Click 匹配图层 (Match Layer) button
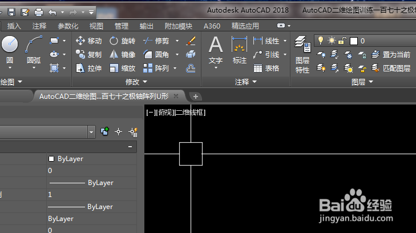 391,68
